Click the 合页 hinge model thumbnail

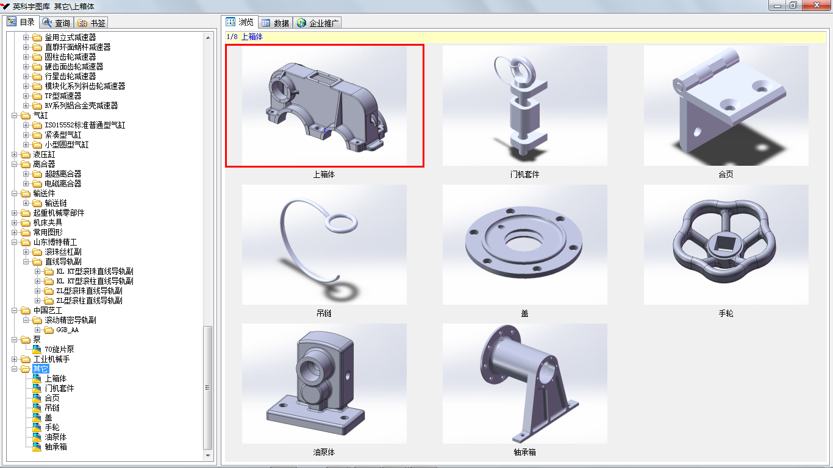pyautogui.click(x=726, y=105)
